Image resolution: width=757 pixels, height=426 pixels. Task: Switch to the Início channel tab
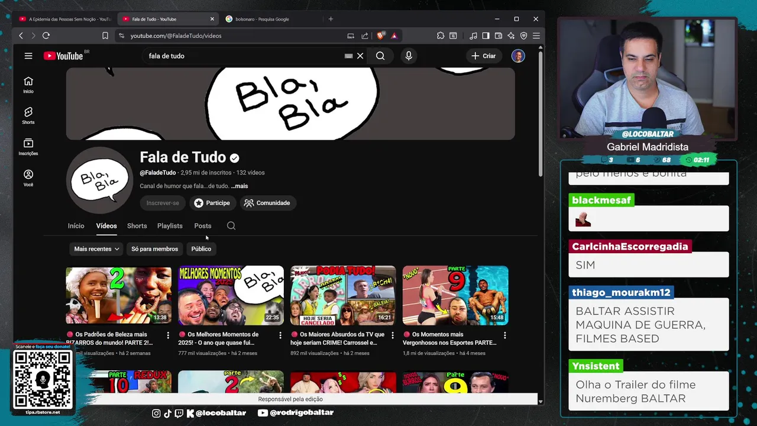[76, 225]
